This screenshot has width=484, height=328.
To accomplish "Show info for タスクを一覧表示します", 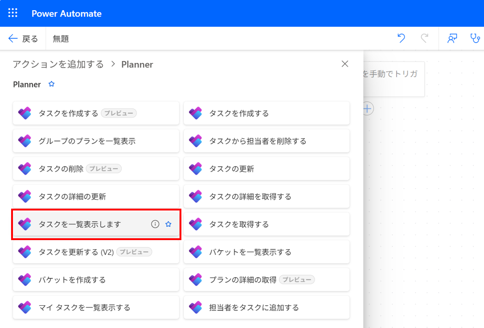I will [155, 224].
